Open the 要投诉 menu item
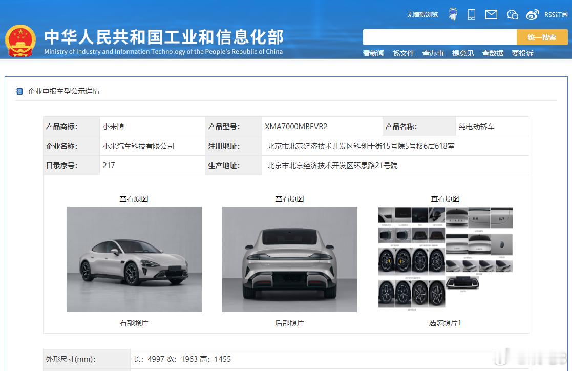Image resolution: width=572 pixels, height=371 pixels. click(x=522, y=53)
